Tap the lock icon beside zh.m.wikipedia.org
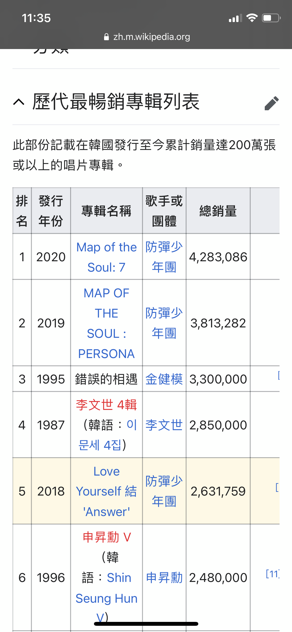The image size is (292, 632). tap(106, 37)
